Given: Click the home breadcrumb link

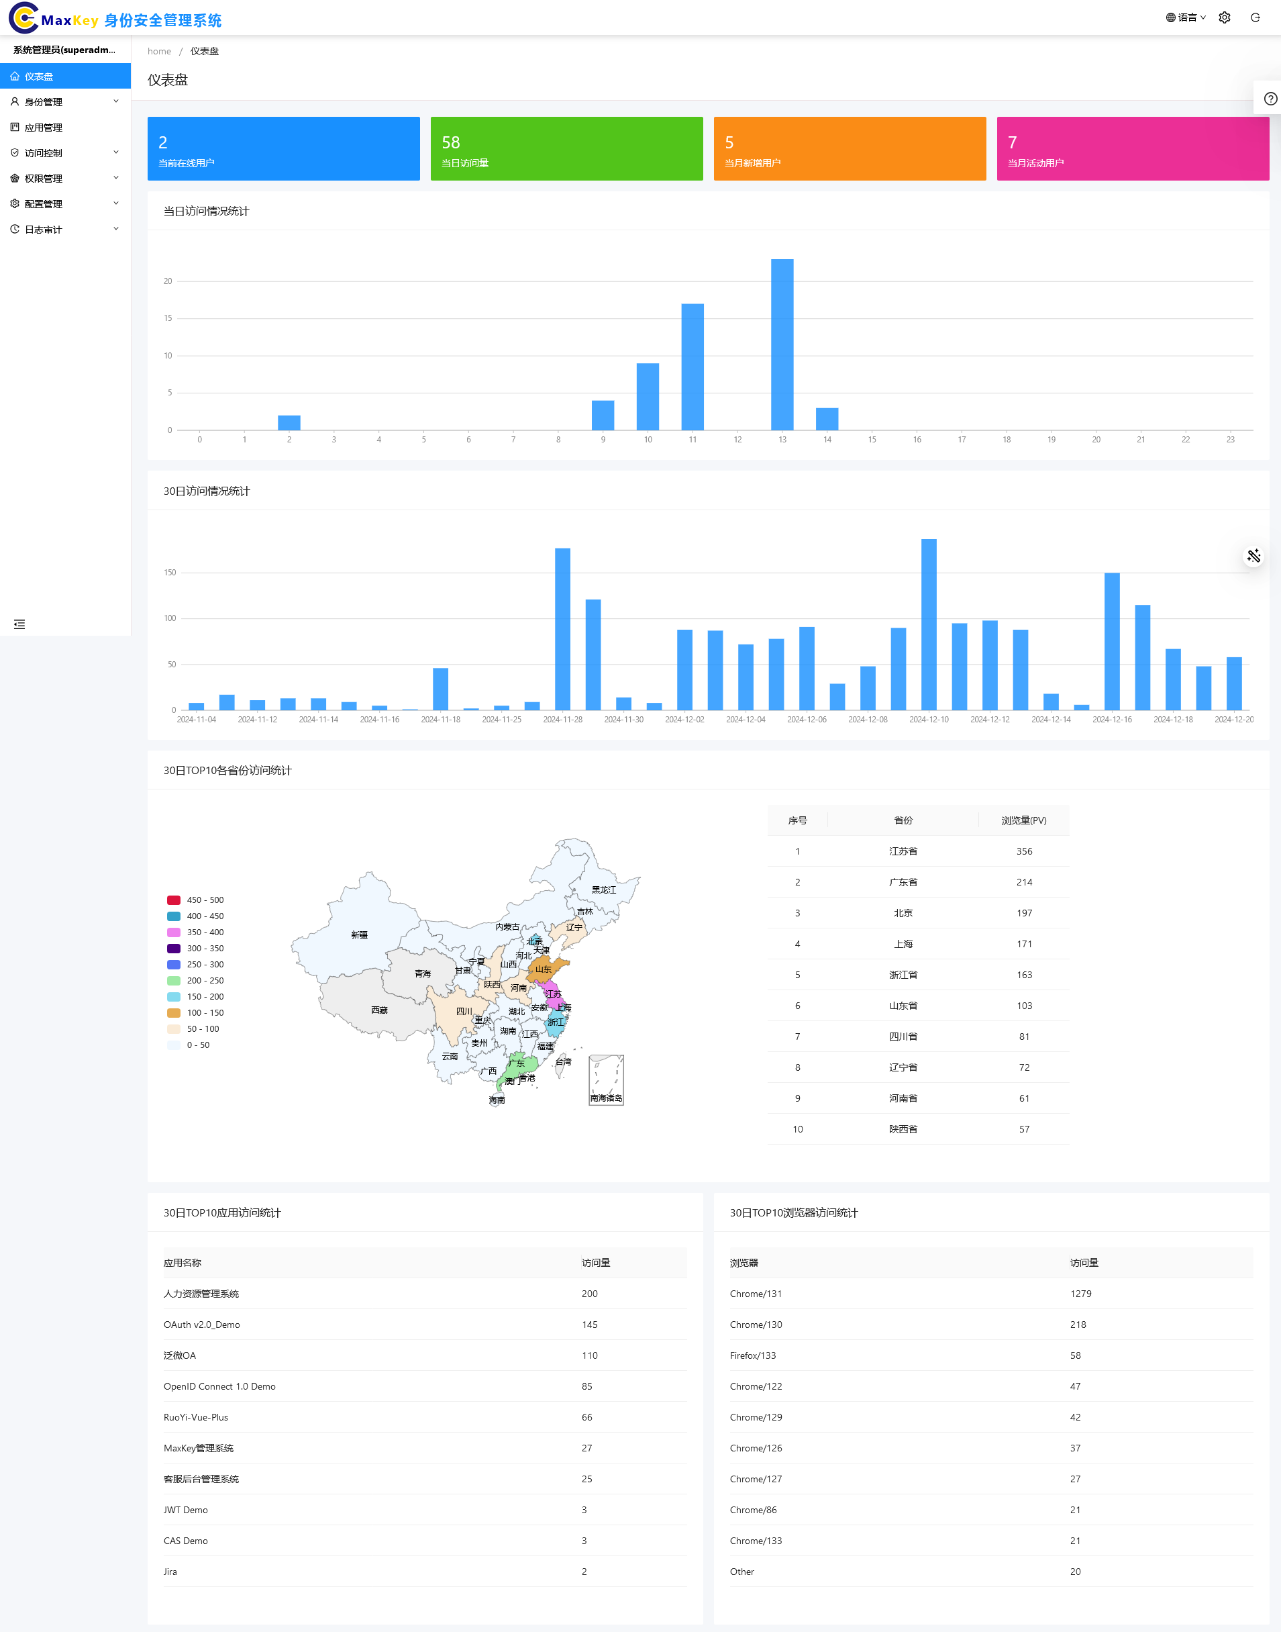Looking at the screenshot, I should point(159,52).
